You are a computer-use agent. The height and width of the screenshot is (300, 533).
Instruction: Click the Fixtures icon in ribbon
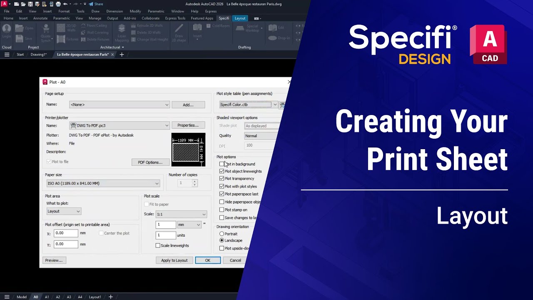coord(61,39)
